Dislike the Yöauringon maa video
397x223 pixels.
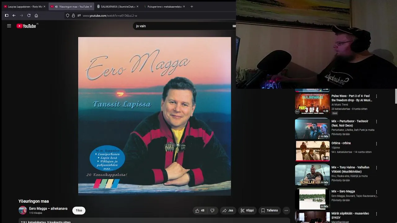212,210
